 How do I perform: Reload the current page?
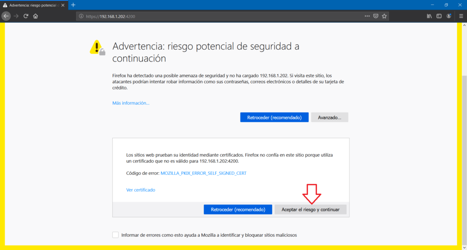26,16
